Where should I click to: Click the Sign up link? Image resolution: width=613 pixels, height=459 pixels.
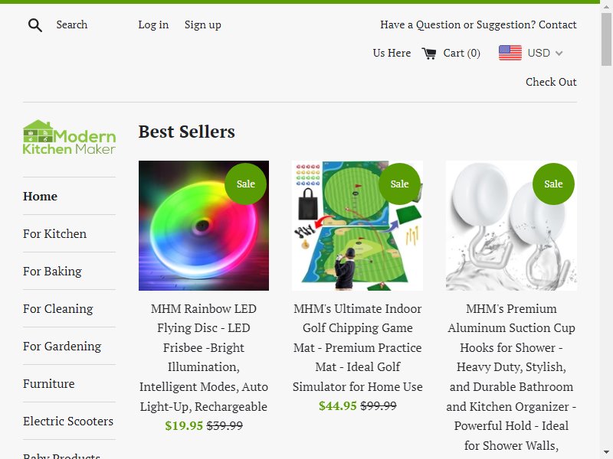pos(202,25)
